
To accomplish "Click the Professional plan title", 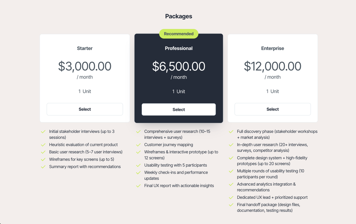I will [179, 48].
